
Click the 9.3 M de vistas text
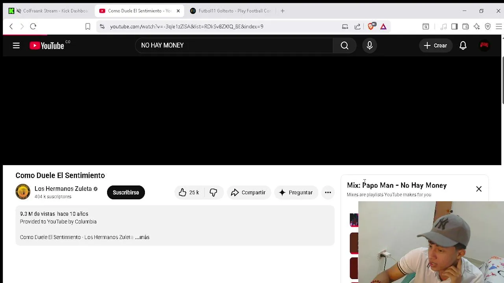(x=37, y=214)
